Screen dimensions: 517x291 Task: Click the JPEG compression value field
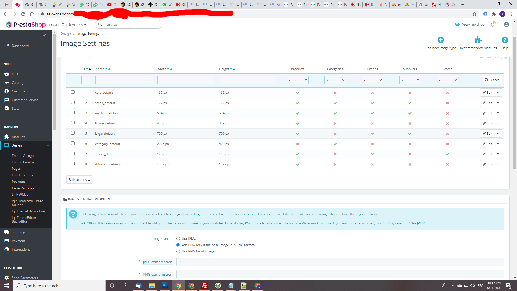click(340, 262)
